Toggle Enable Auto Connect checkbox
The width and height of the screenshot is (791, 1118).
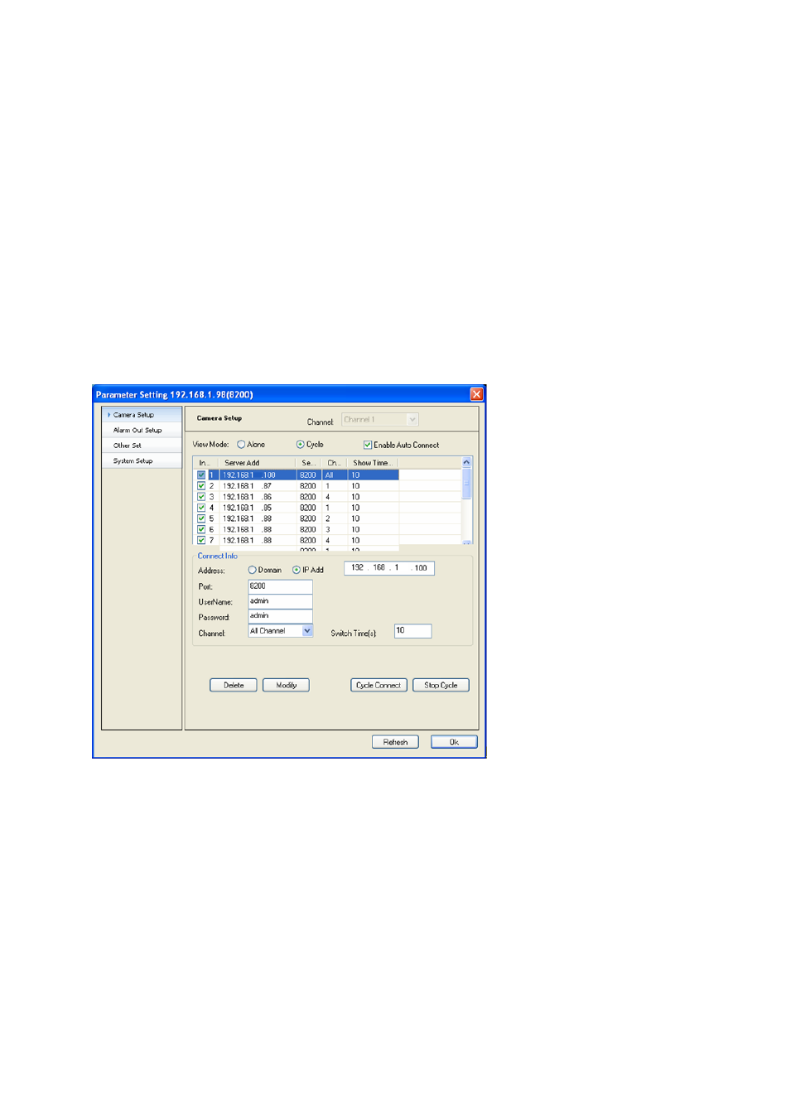coord(368,446)
